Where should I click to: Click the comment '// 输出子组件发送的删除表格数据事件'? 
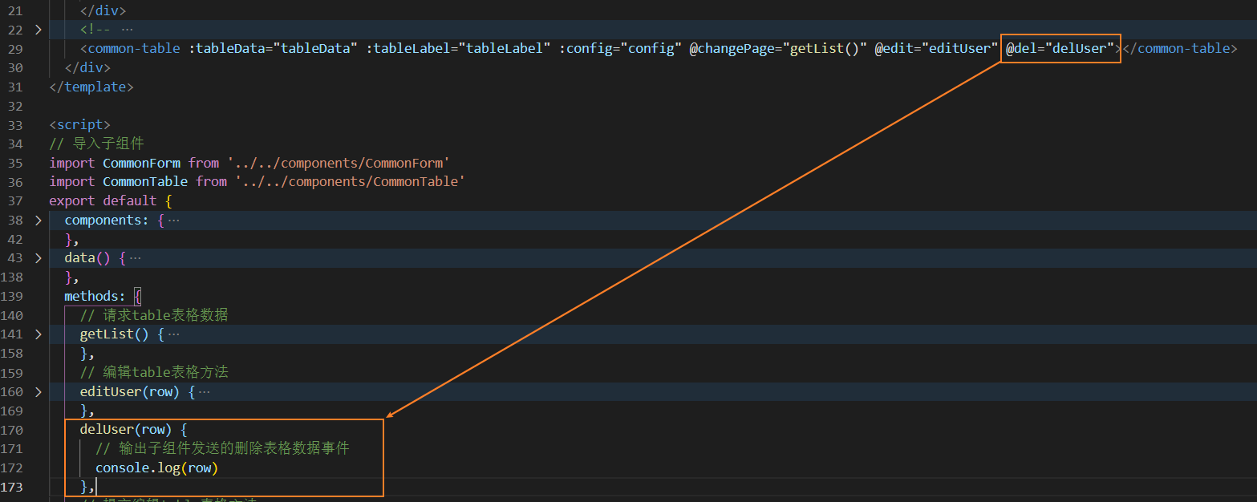(x=222, y=449)
